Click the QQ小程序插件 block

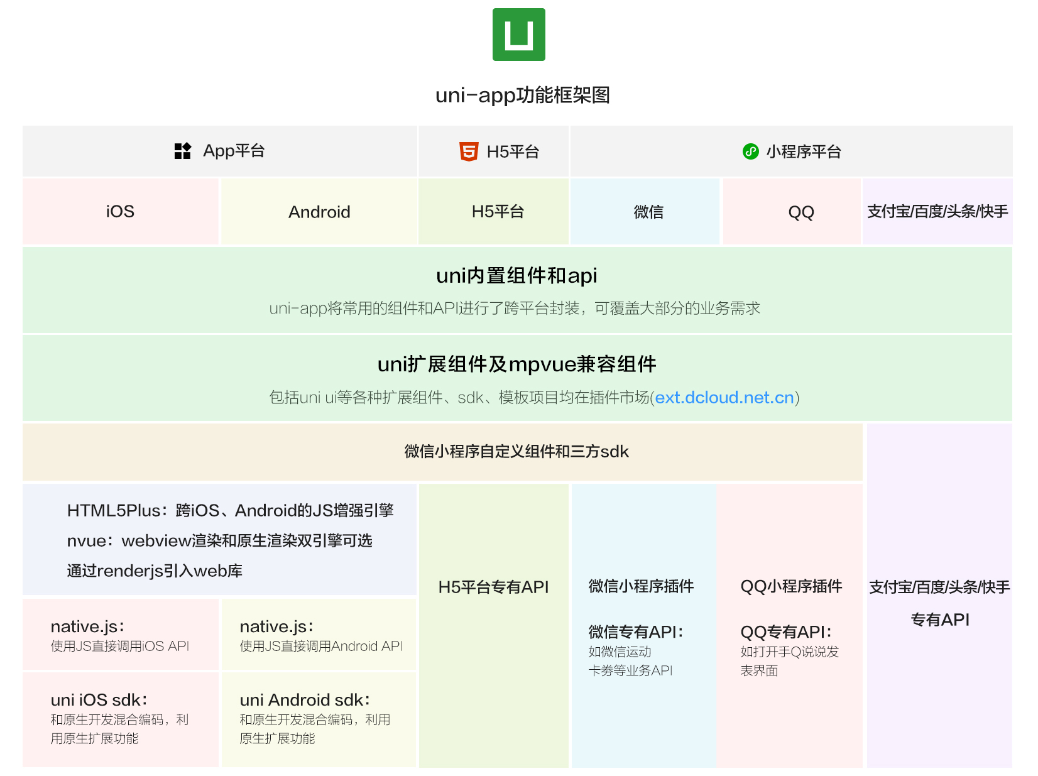[790, 587]
